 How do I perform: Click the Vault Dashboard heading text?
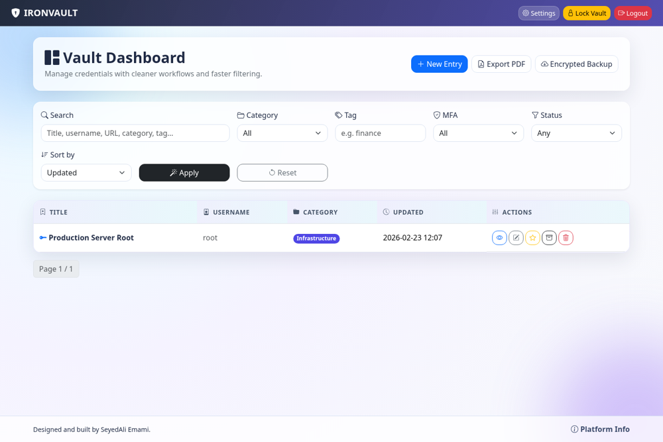[124, 58]
